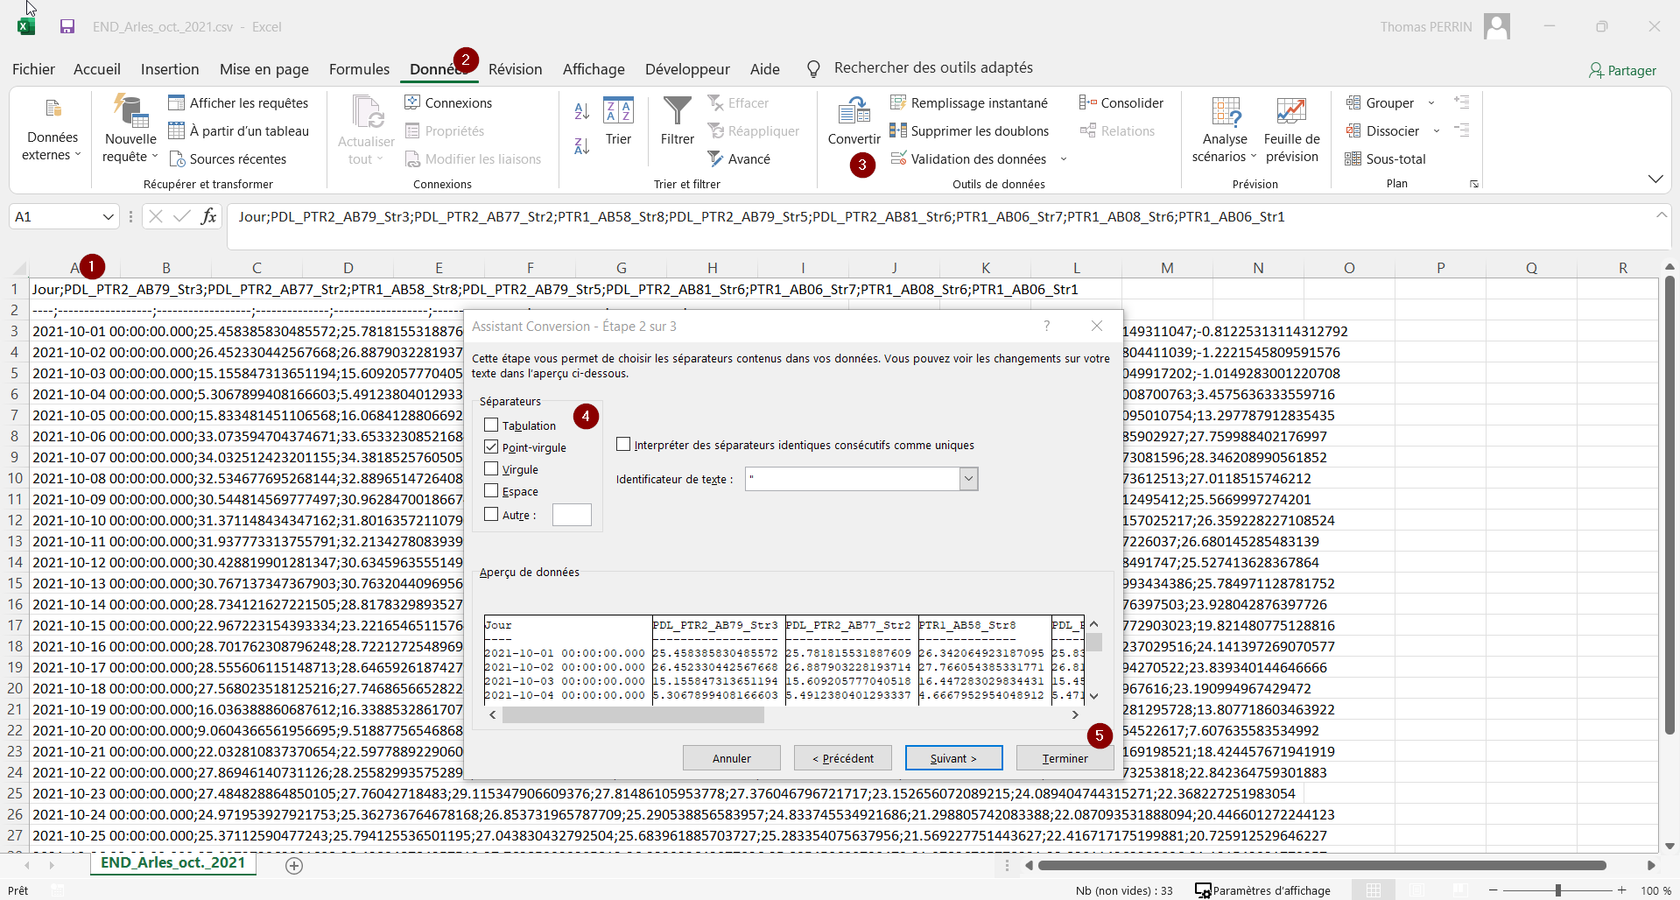This screenshot has width=1680, height=900.
Task: Open Feuille de prévision forecast icon
Action: pyautogui.click(x=1291, y=112)
